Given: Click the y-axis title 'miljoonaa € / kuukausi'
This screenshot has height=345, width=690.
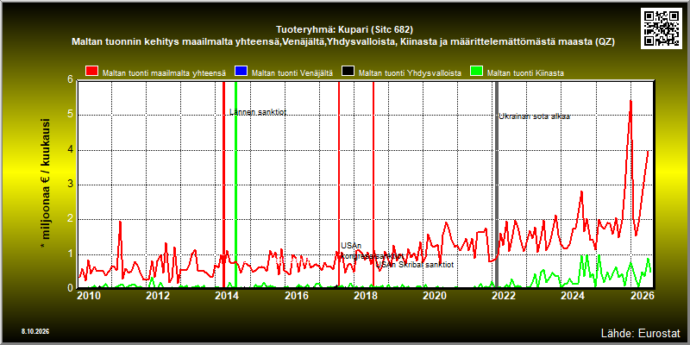Looking at the screenshot, I should [46, 179].
